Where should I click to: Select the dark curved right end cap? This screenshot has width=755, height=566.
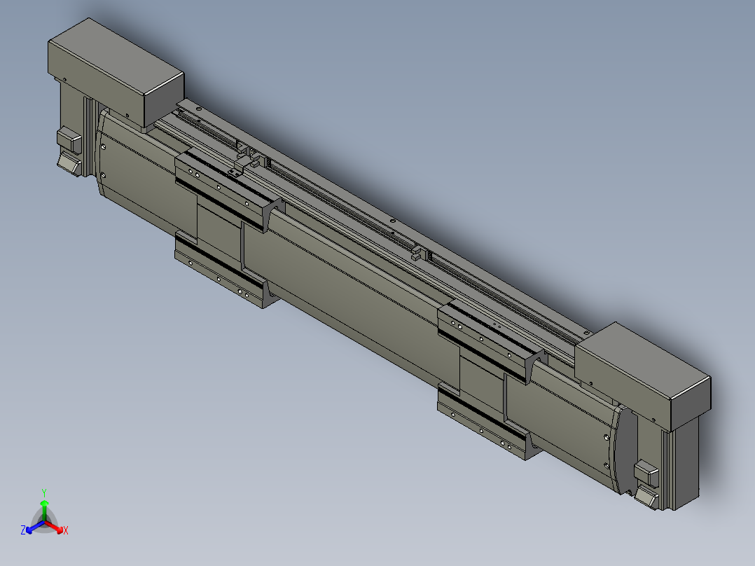(x=626, y=450)
